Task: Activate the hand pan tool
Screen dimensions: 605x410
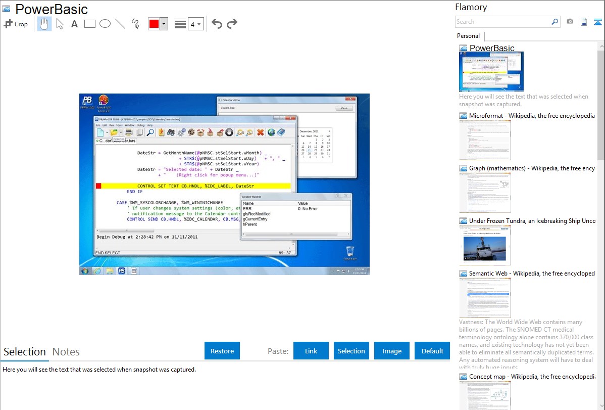Action: click(x=44, y=24)
